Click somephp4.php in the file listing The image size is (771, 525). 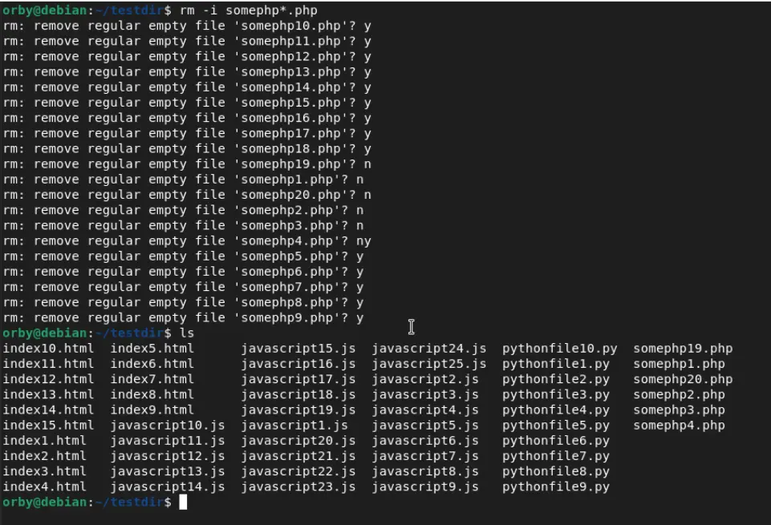pos(679,426)
